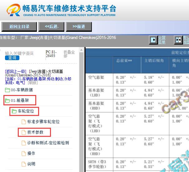Viewport: 189px width, 172px height.
Task: Click the page icon beside 诊断和测试-定位前检测
Action: pyautogui.click(x=24, y=143)
